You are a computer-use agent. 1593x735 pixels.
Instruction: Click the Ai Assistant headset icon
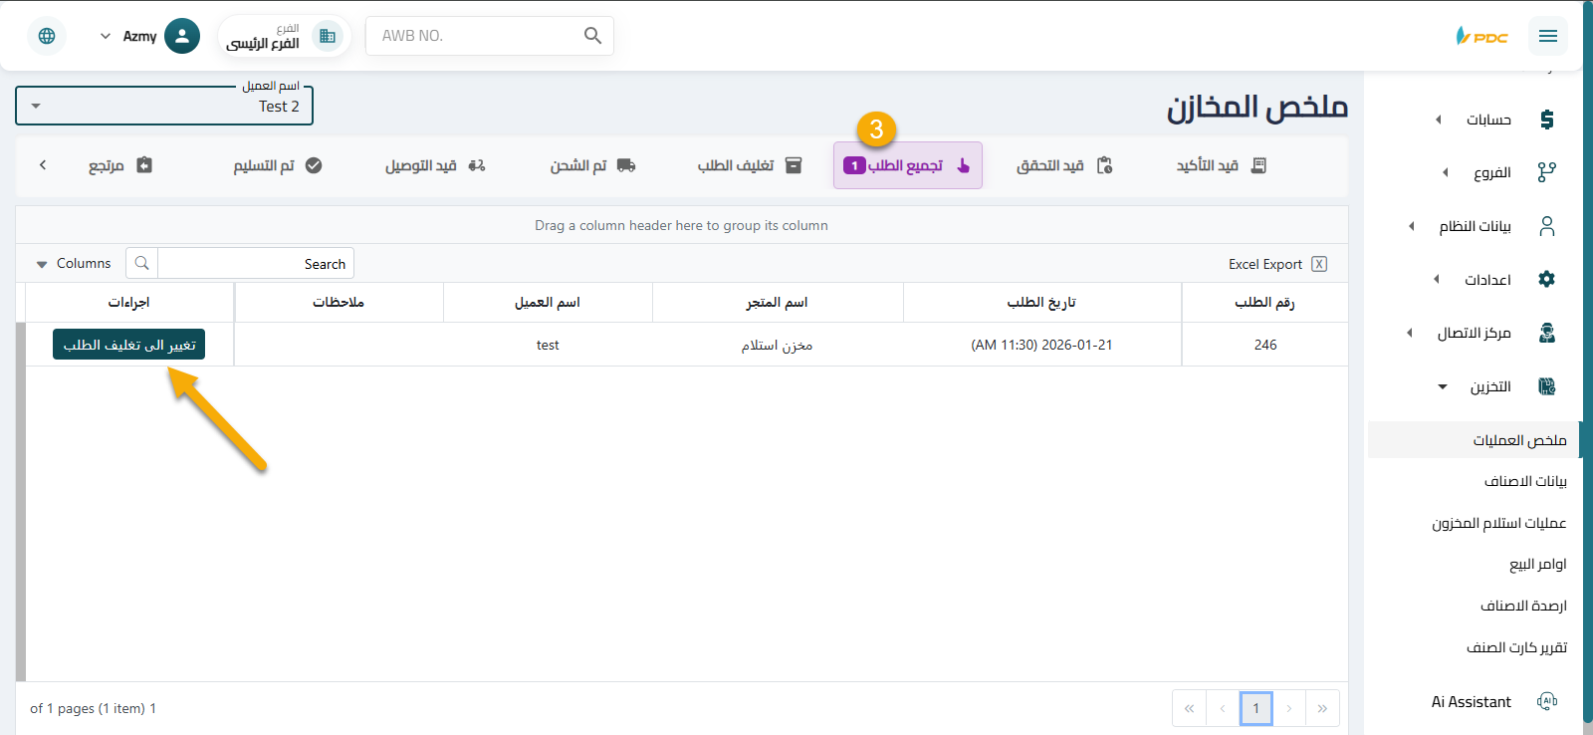(x=1546, y=701)
